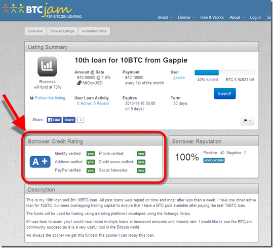Click the 100% reputation score
The image size is (273, 248).
[187, 157]
